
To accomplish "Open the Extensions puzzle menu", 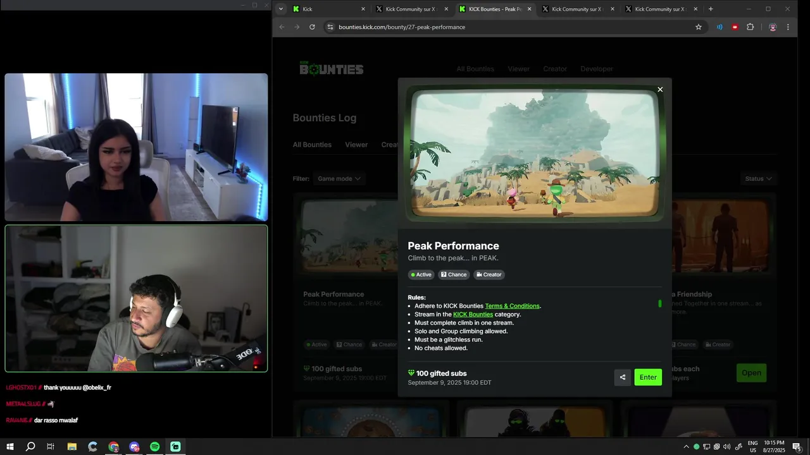I will (751, 27).
